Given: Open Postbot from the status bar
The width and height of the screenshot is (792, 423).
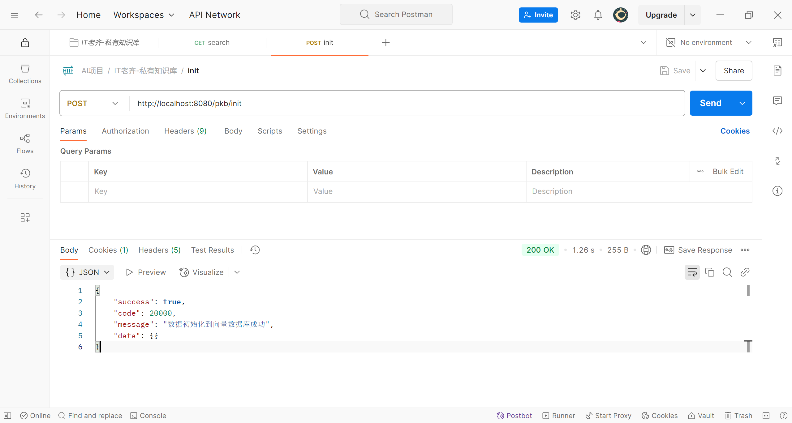Looking at the screenshot, I should click(514, 416).
